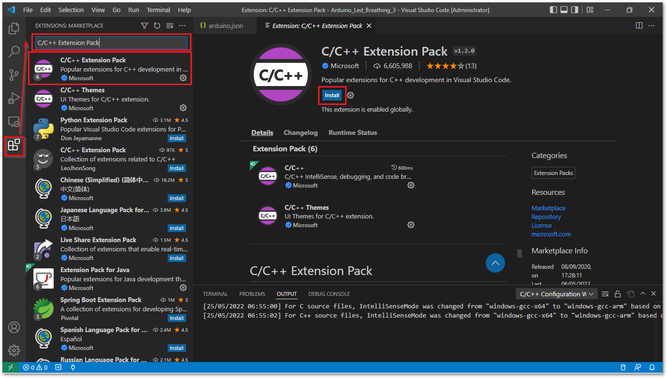The height and width of the screenshot is (378, 667).
Task: Click the large C/C++ extension logo
Action: click(281, 74)
